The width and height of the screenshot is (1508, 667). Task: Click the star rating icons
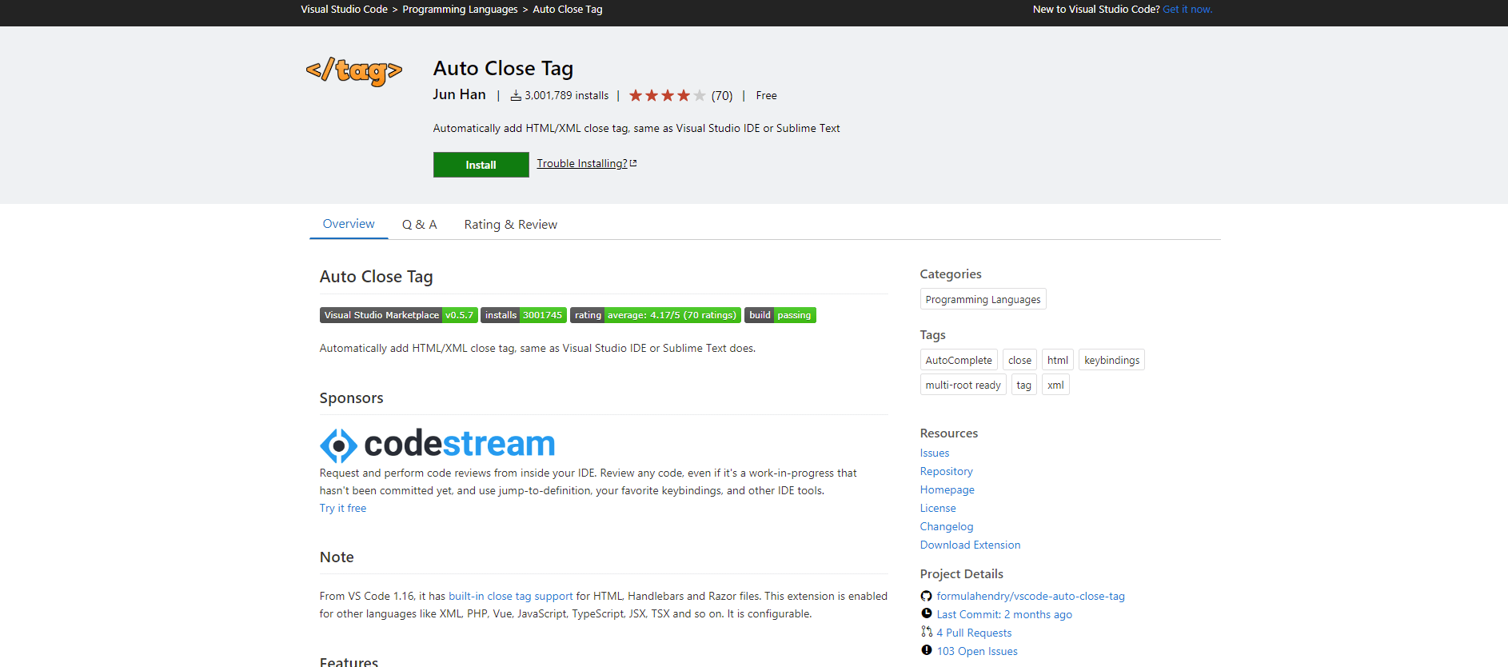(x=667, y=95)
